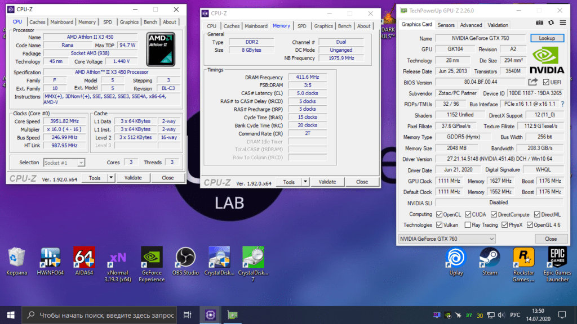577x324 pixels.
Task: Click the BIOS Version field 80.04.BF.00.44
Action: click(481, 82)
